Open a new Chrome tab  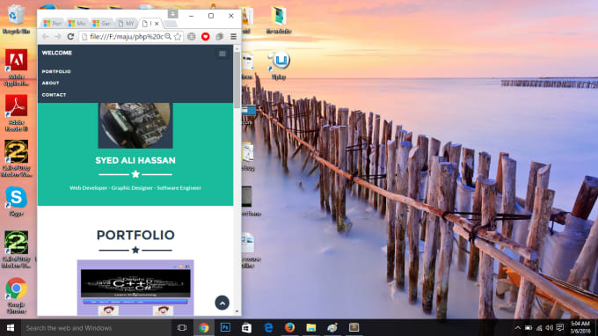171,24
